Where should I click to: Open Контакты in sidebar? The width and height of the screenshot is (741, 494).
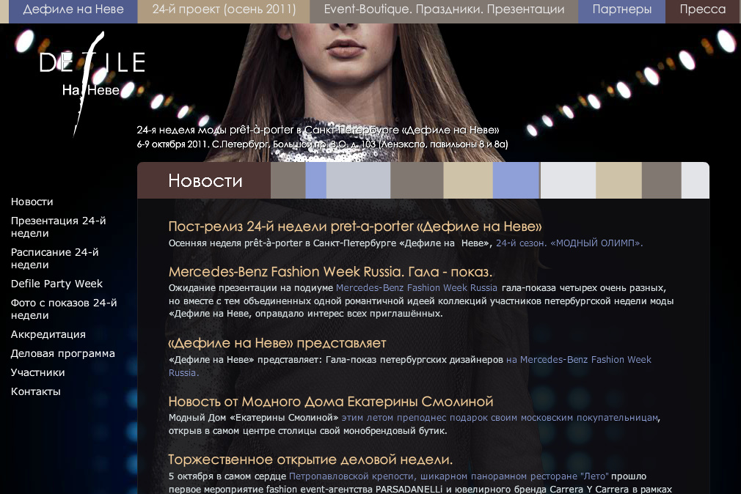tap(36, 391)
